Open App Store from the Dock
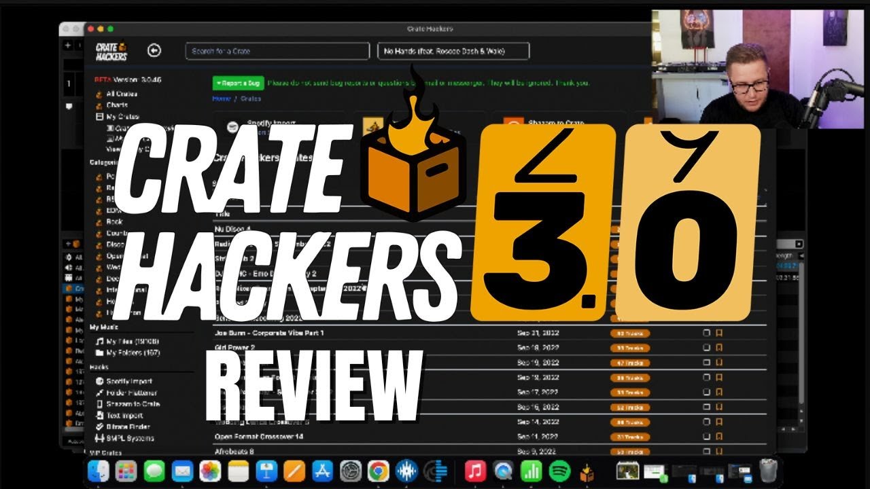 tap(322, 471)
